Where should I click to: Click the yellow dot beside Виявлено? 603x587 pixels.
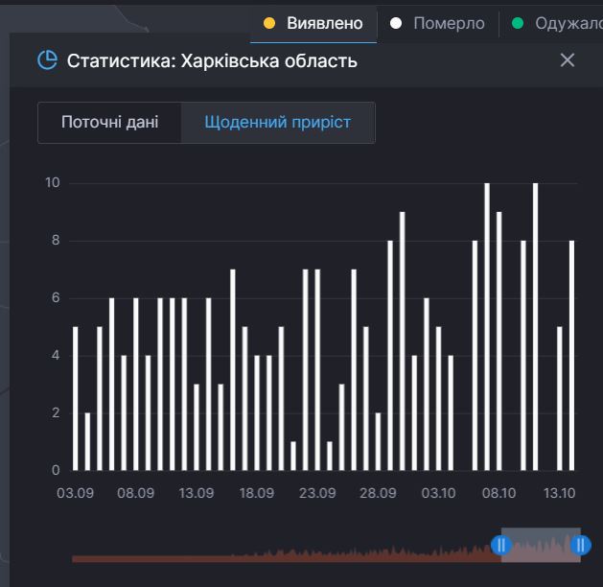coord(269,23)
